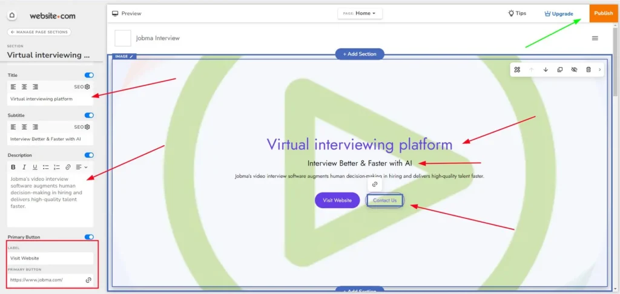Edit the Subtitle field "Interview Better & Faster"
This screenshot has height=294, width=620.
50,139
